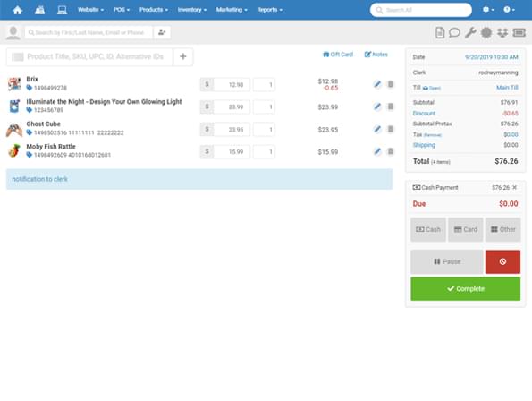Click the transaction date 9/20/2019 10:30 AM
Image resolution: width=532 pixels, height=401 pixels.
tap(491, 57)
